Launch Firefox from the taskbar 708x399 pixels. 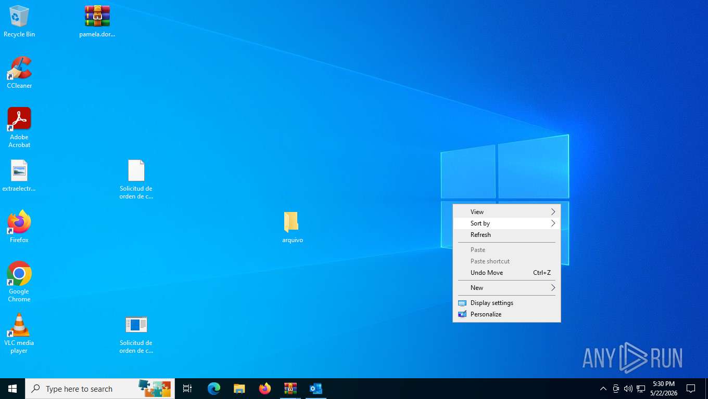coord(265,389)
